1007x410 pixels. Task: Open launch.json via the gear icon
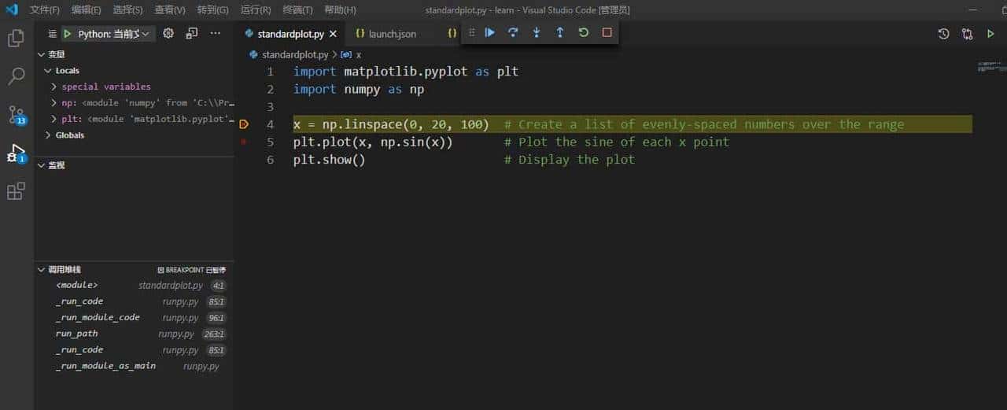pyautogui.click(x=168, y=34)
